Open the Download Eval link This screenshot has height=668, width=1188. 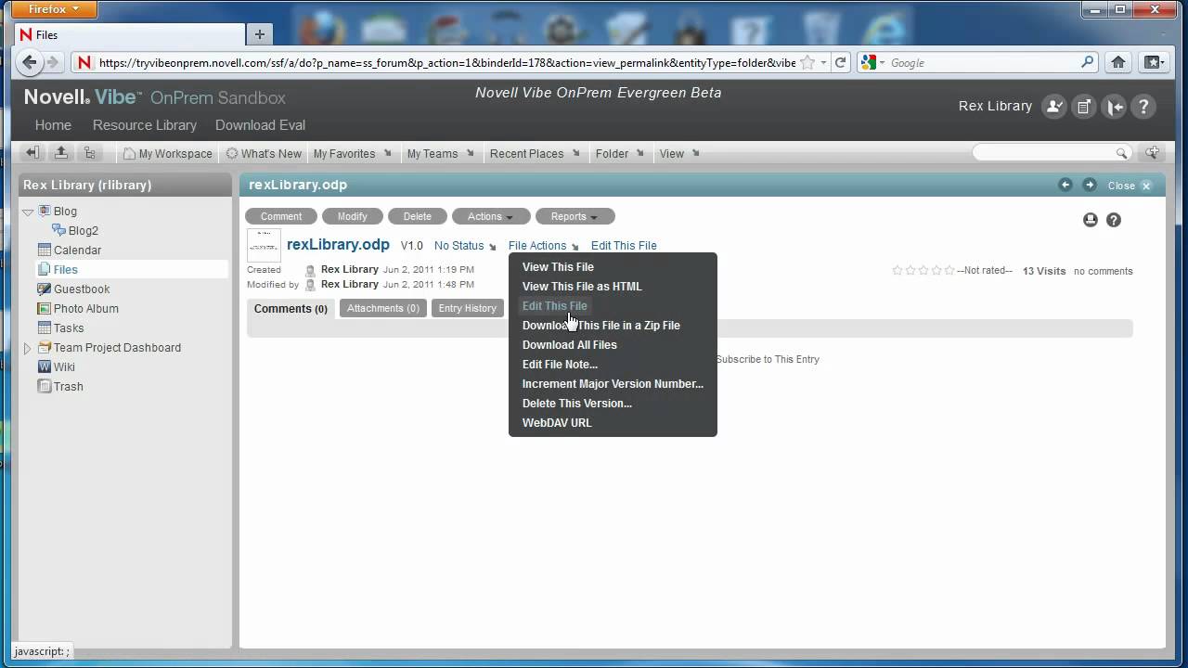click(260, 125)
